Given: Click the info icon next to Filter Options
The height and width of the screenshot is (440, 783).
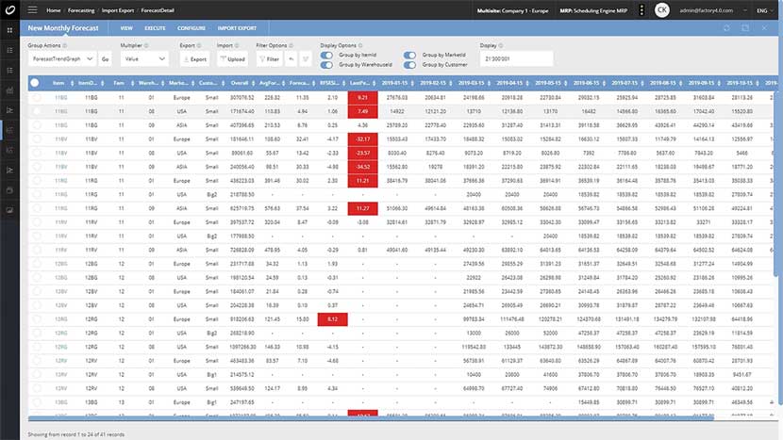Looking at the screenshot, I should (x=292, y=45).
